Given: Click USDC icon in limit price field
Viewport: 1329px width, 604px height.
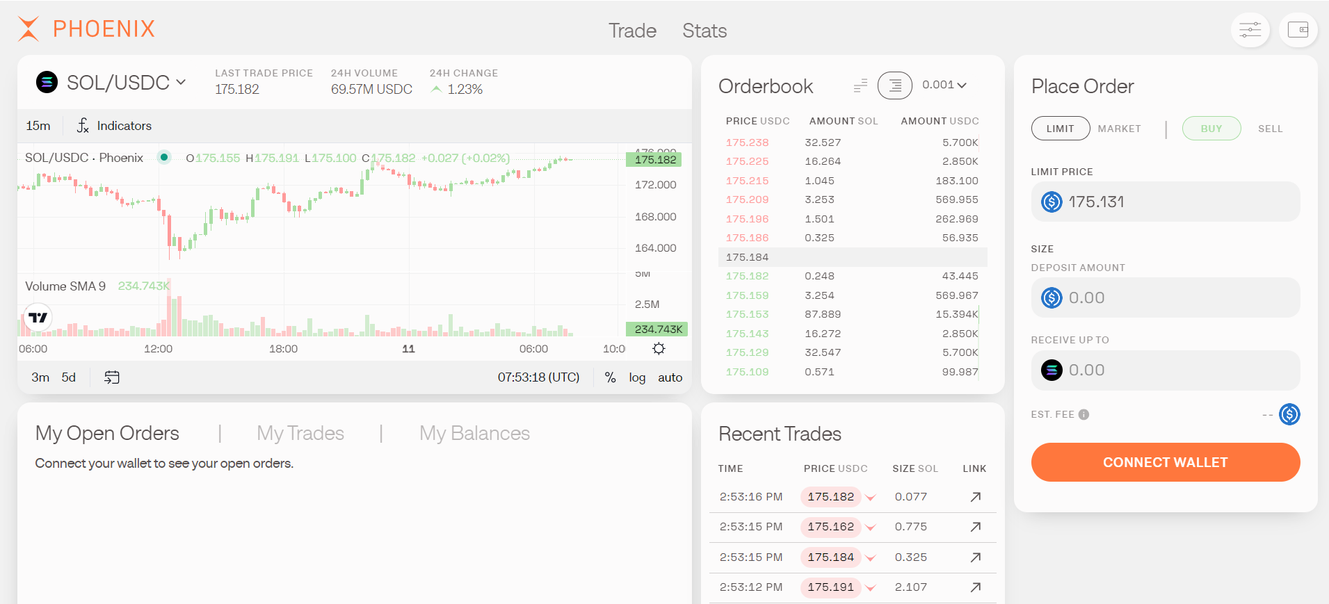Looking at the screenshot, I should [x=1052, y=202].
